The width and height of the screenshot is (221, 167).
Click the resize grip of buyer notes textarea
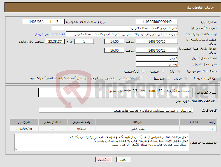tap(16, 149)
